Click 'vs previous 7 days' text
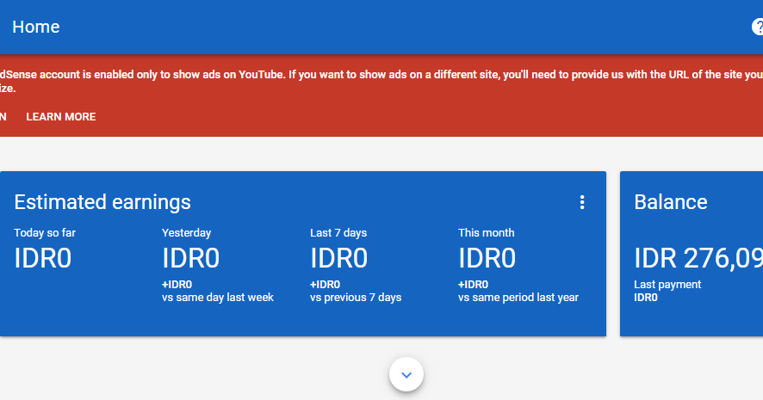Screen dimensions: 763x400 tap(356, 298)
